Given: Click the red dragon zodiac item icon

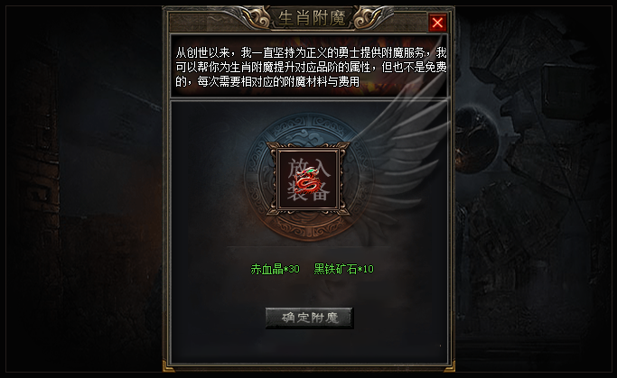Looking at the screenshot, I should (x=309, y=180).
